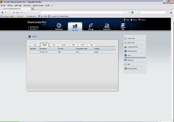Open new tab with plus button

click(33, 9)
